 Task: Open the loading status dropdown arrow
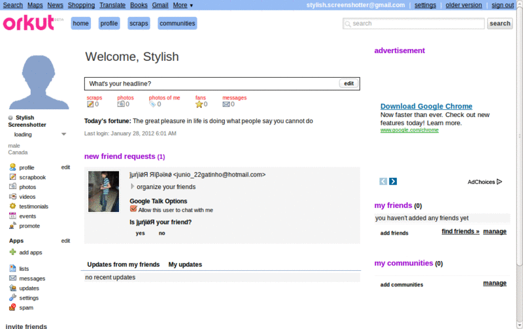pyautogui.click(x=63, y=134)
